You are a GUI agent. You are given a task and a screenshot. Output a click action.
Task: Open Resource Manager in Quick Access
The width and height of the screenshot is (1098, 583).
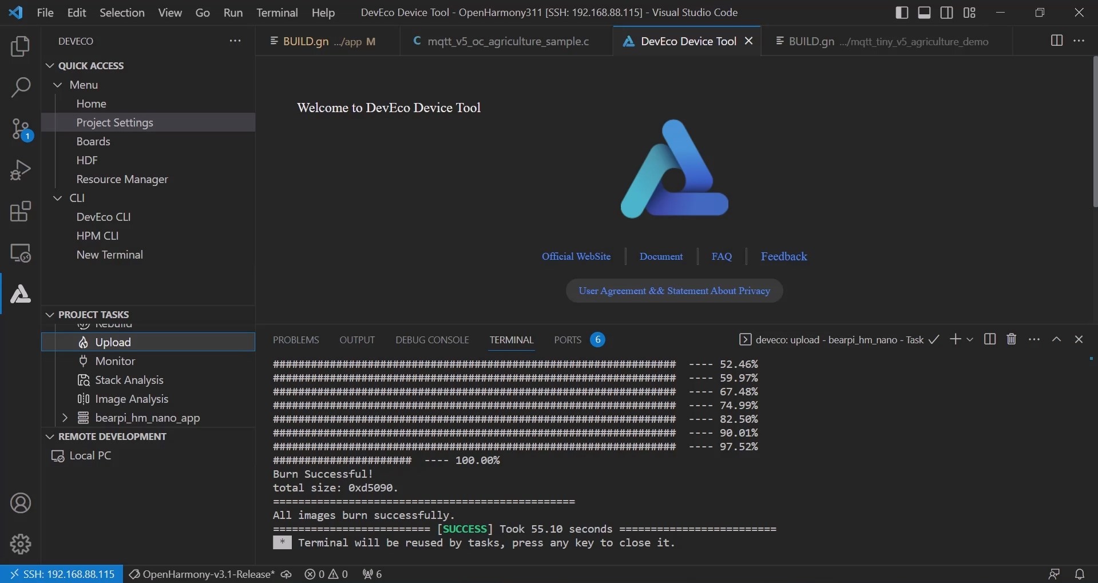point(148,179)
